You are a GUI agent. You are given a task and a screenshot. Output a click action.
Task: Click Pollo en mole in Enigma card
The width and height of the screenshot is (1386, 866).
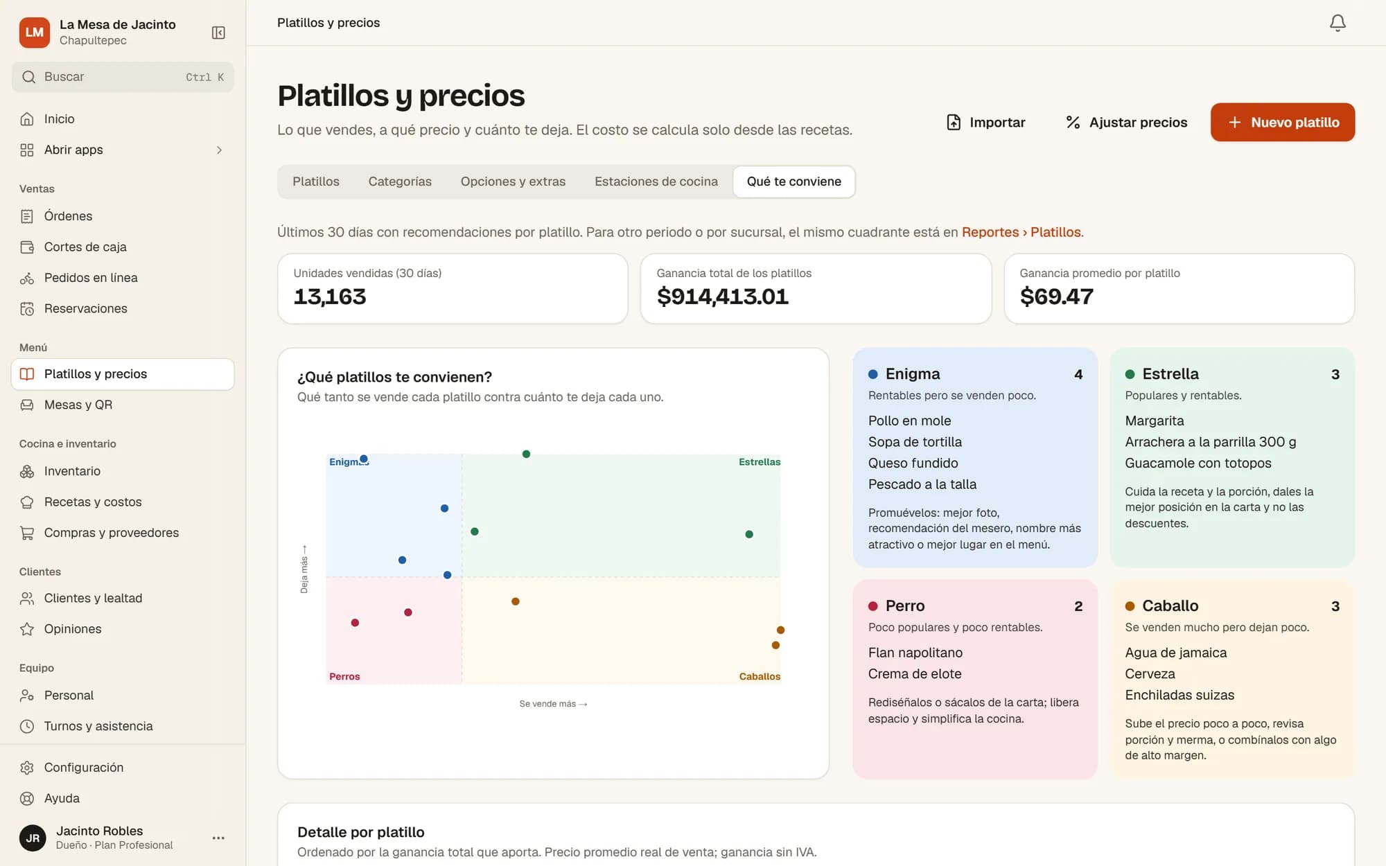pyautogui.click(x=910, y=421)
